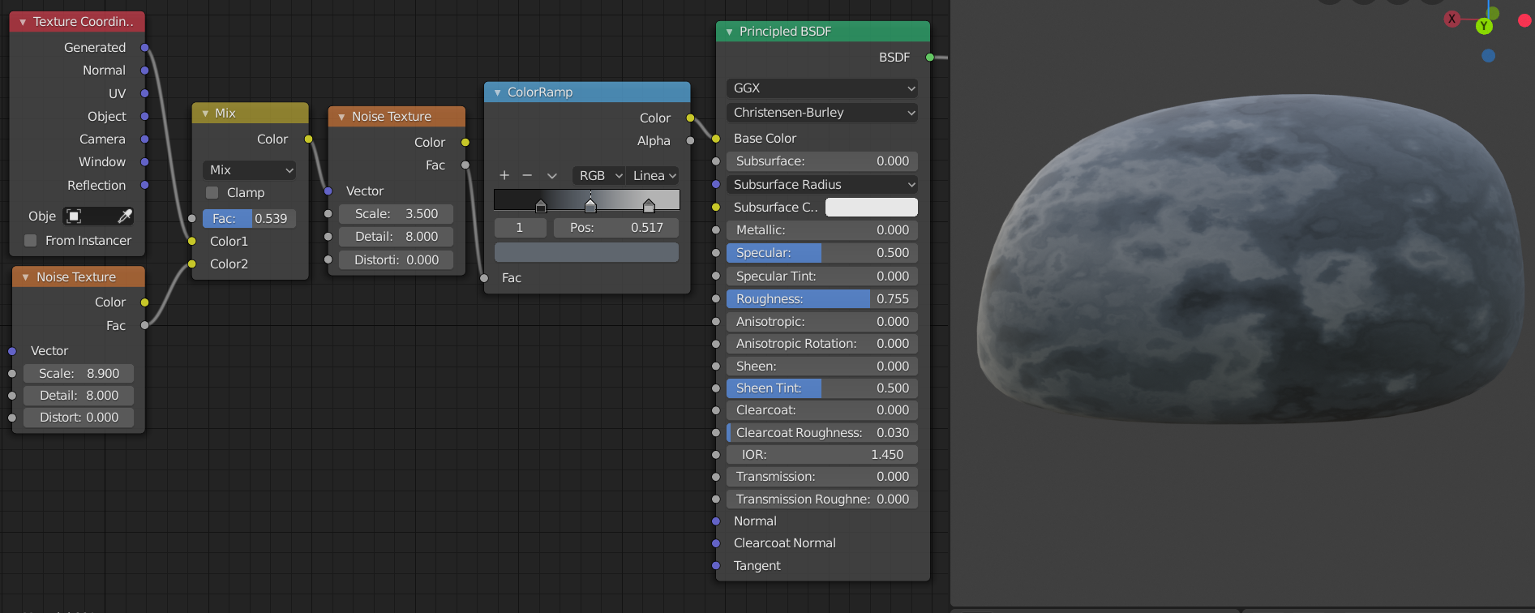Click the Clearcoat Normal input socket
This screenshot has height=613, width=1535.
(716, 543)
